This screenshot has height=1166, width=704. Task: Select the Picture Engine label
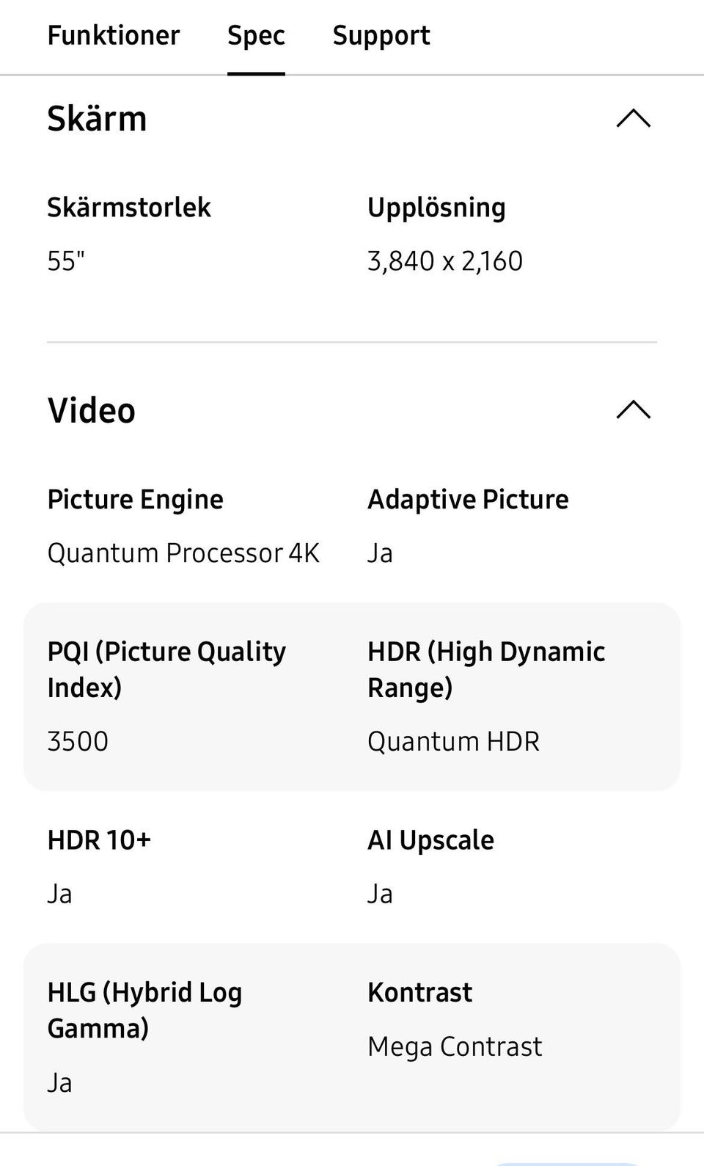click(135, 500)
